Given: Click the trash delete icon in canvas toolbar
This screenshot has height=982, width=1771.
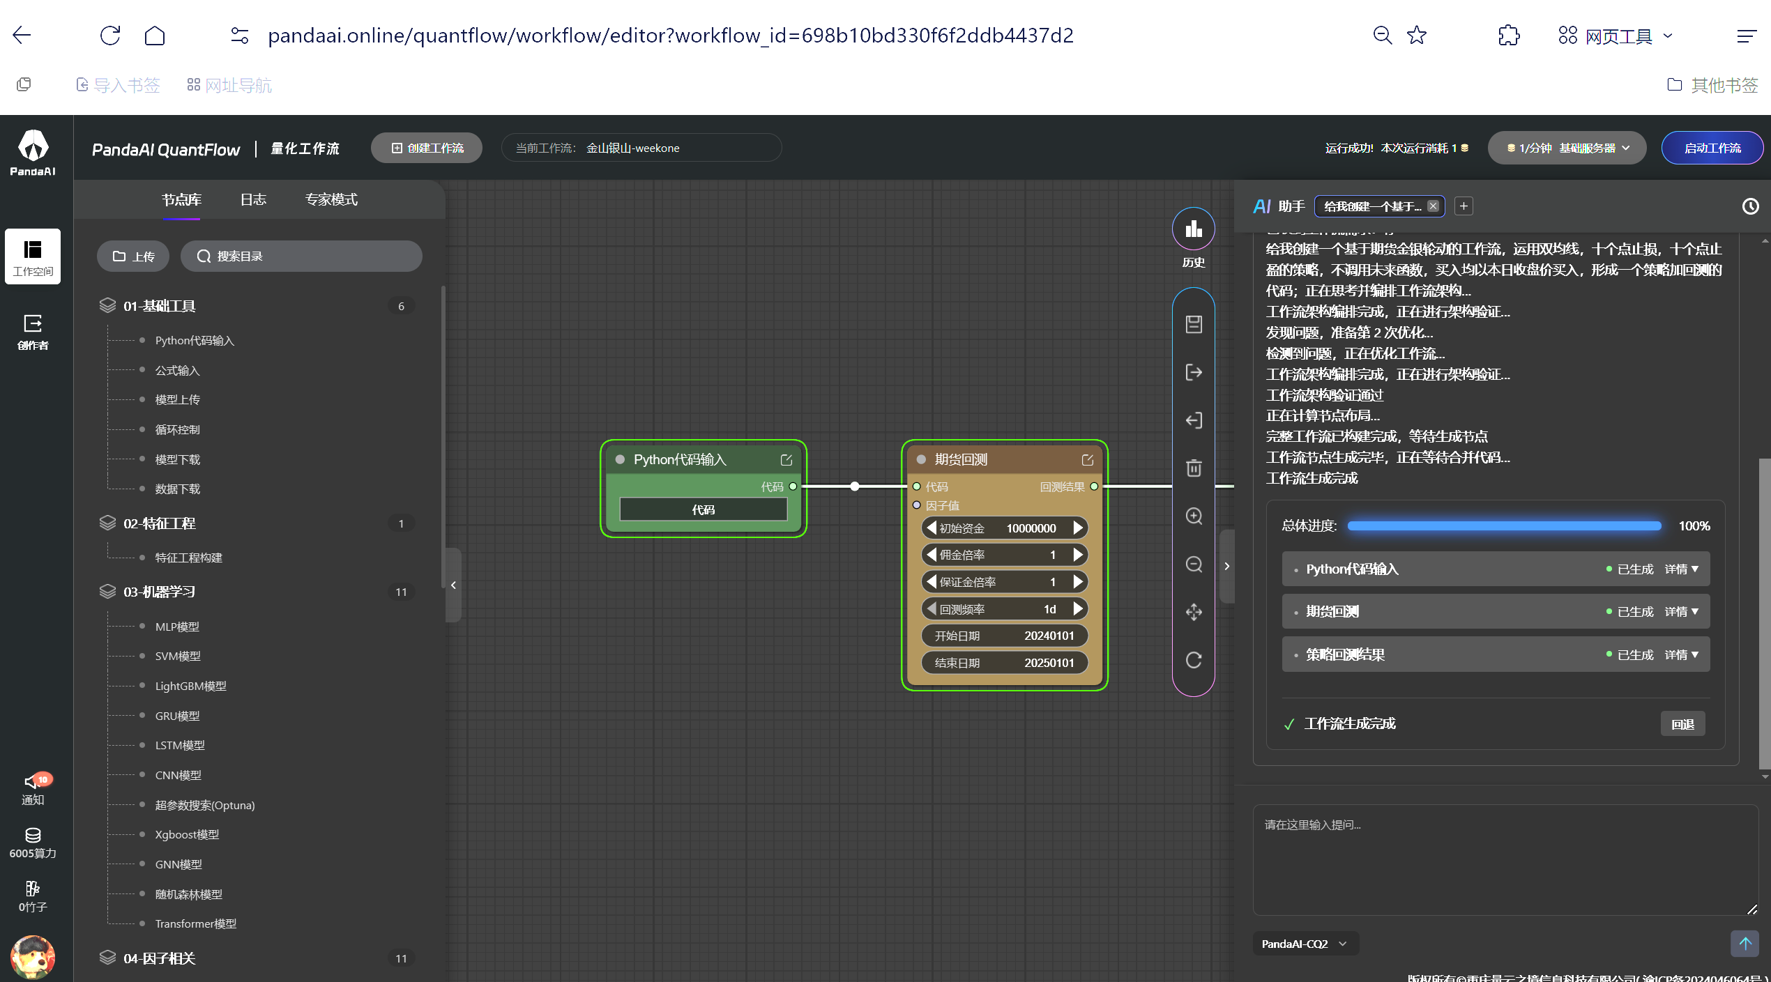Looking at the screenshot, I should (x=1194, y=468).
